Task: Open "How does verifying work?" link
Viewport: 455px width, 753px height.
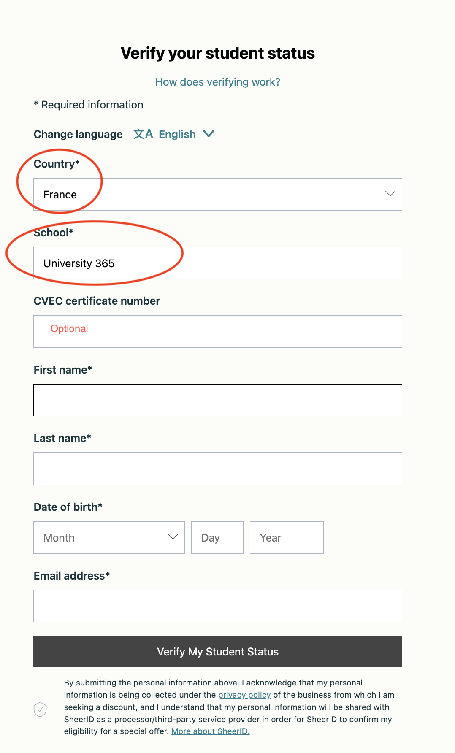Action: coord(217,82)
